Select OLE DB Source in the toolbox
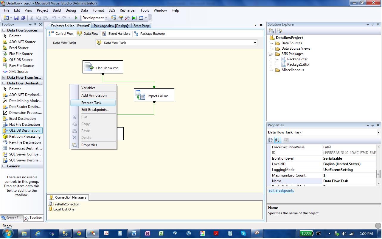 point(21,60)
